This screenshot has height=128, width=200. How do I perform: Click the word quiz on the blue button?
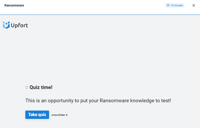[x=42, y=115]
